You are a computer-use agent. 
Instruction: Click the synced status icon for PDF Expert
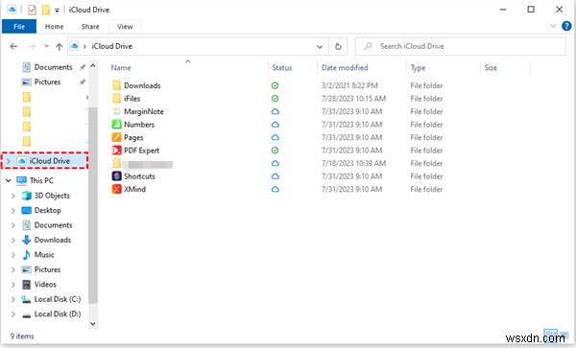pos(275,151)
